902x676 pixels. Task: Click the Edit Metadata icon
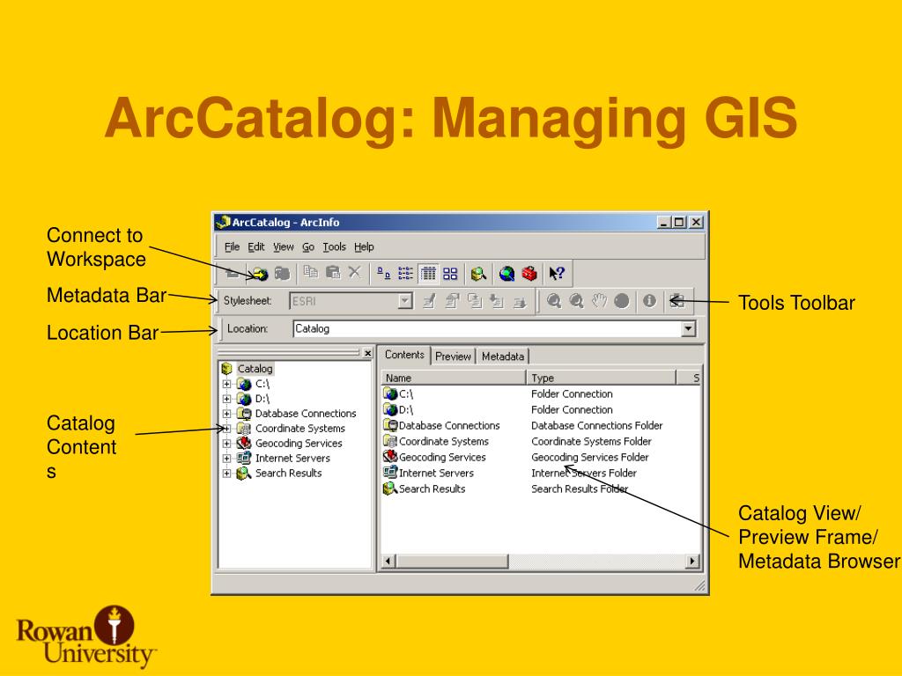(x=429, y=301)
